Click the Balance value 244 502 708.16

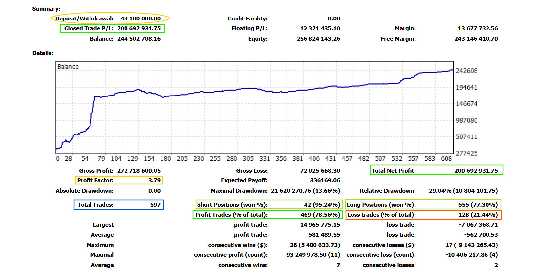(x=139, y=39)
